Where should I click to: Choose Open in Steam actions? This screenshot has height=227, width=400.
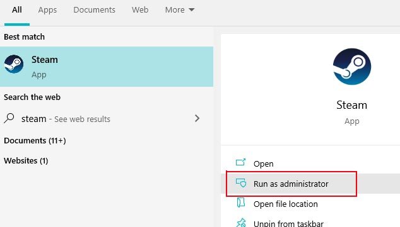(x=310, y=163)
